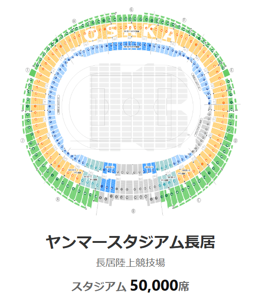Click the circled D gate marker
Viewport: 269px width, 299px height.
point(235,141)
